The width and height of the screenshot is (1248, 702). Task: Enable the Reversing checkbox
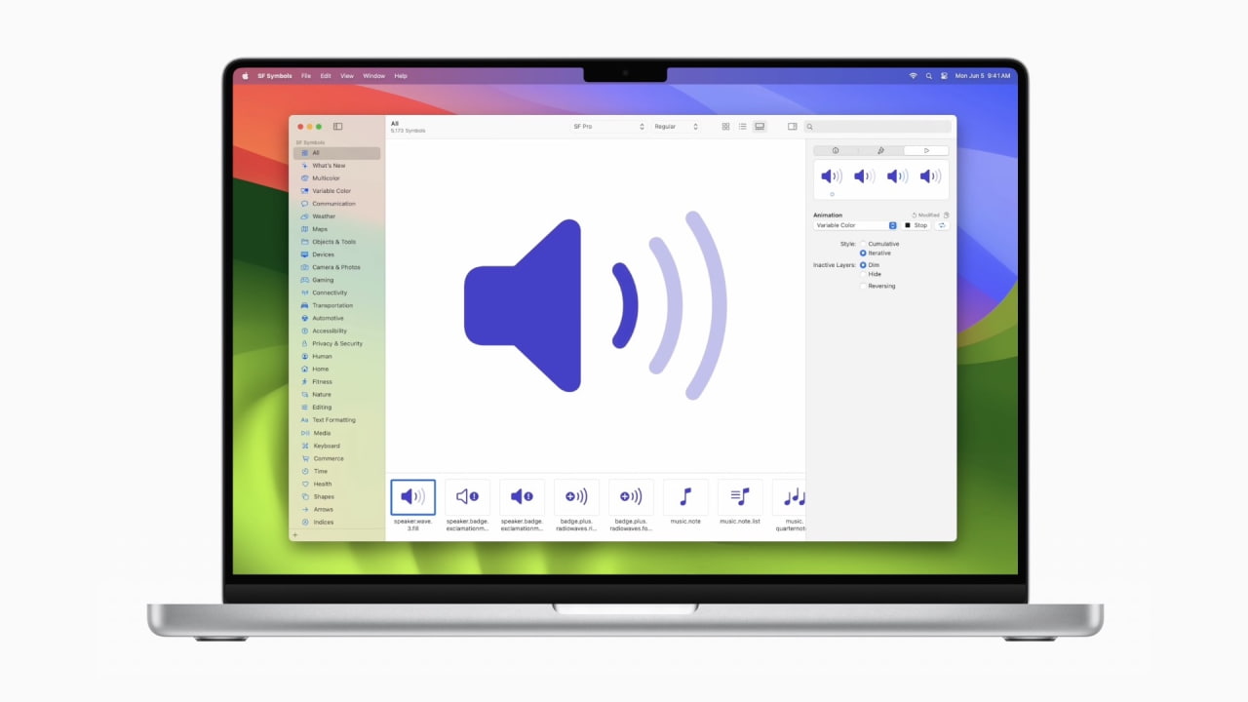(863, 286)
